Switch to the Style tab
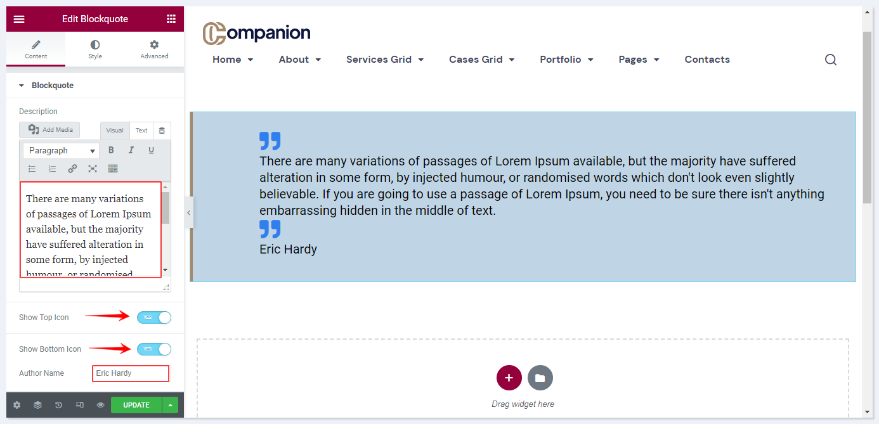879x424 pixels. (x=95, y=49)
